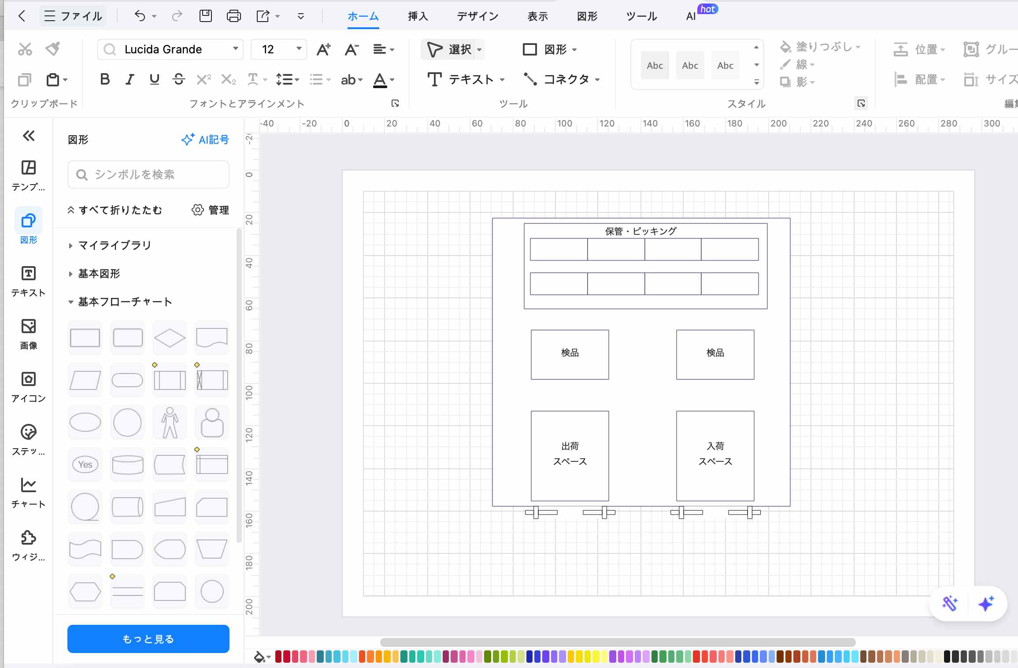Open the ツール tab
The width and height of the screenshot is (1018, 668).
(641, 16)
